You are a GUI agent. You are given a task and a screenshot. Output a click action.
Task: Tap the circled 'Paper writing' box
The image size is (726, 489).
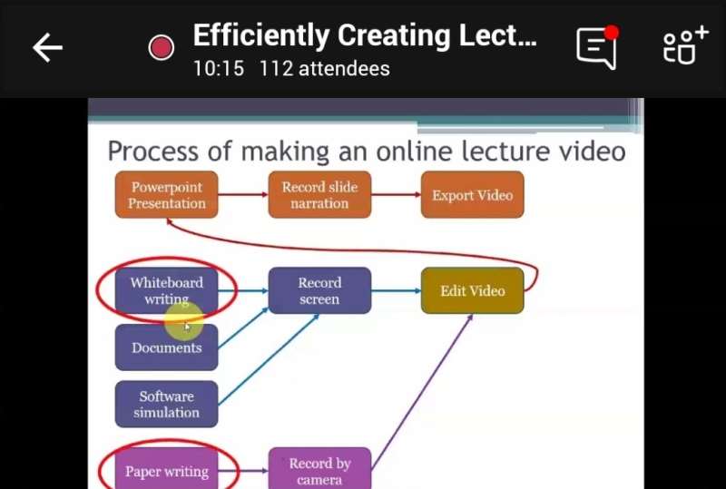(x=166, y=471)
